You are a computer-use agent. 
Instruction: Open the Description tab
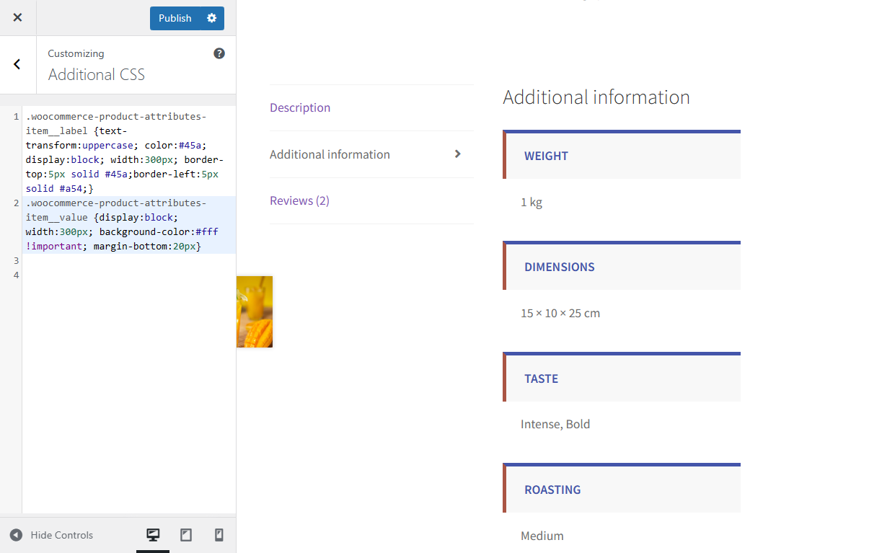pyautogui.click(x=300, y=107)
